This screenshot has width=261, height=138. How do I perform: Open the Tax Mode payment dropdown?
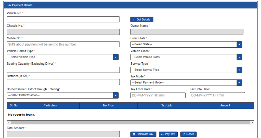pos(186,82)
